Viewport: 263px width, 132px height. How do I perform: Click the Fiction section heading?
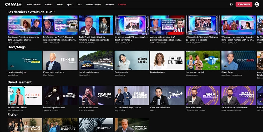click(x=13, y=115)
